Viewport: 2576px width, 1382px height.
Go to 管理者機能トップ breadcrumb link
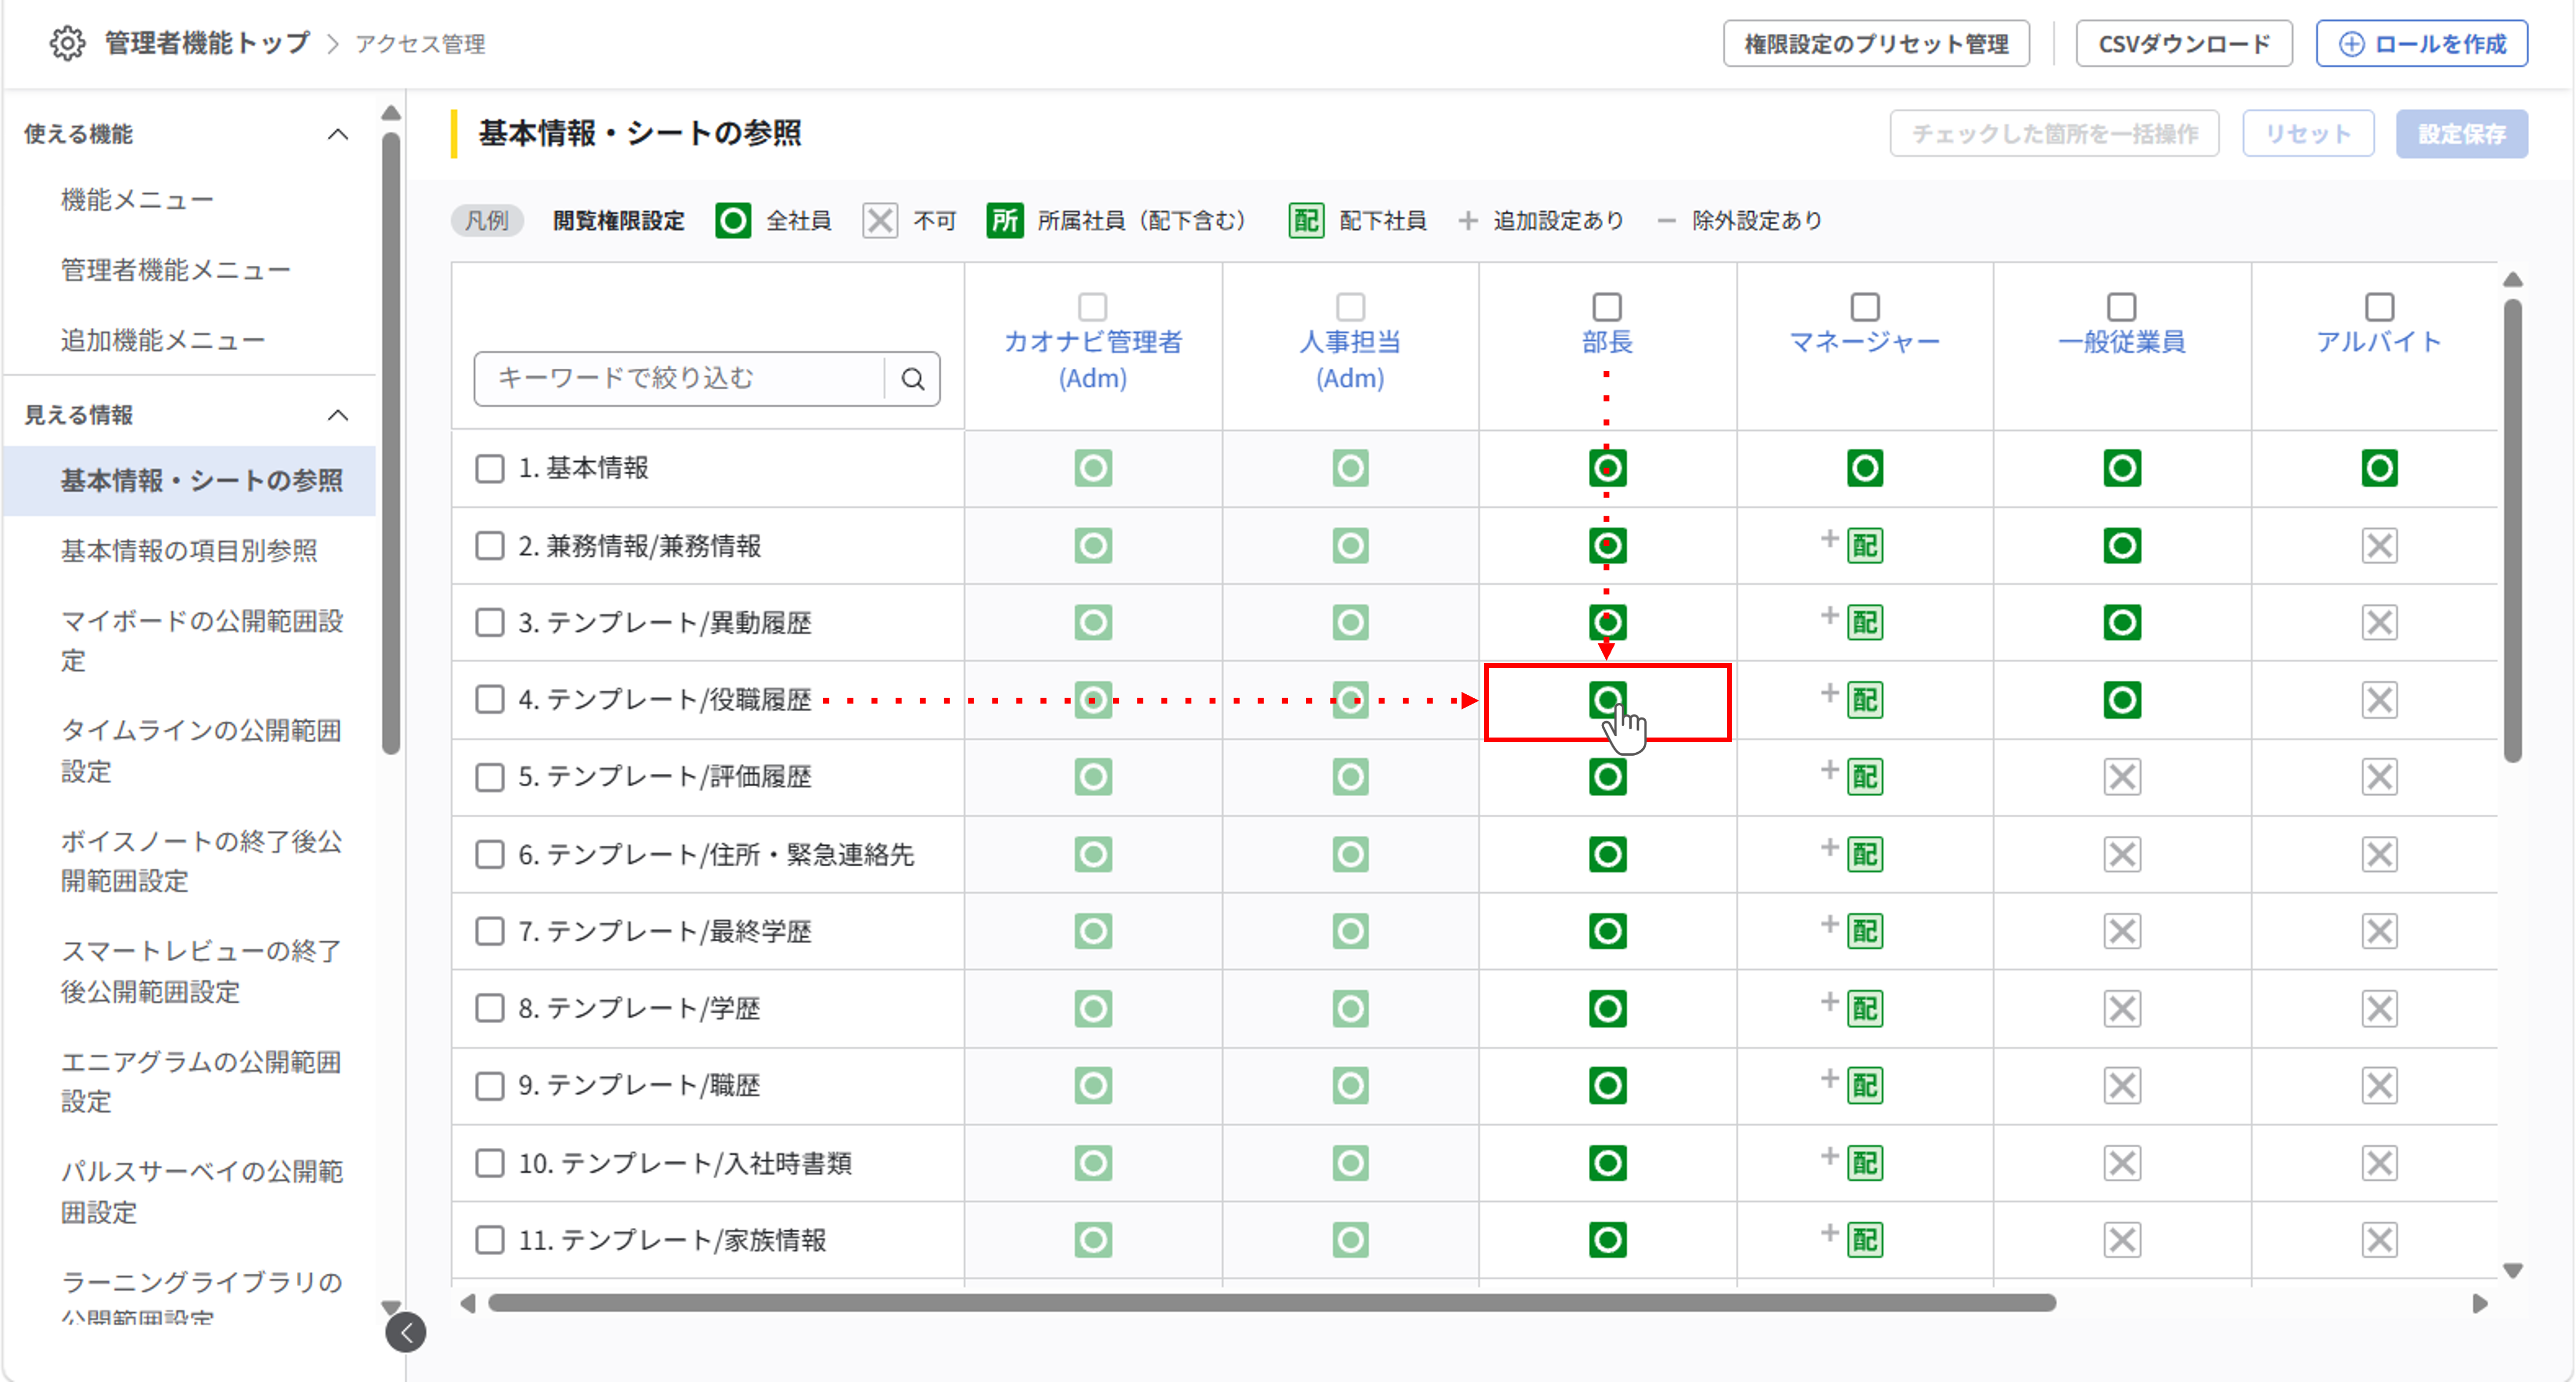pyautogui.click(x=207, y=44)
